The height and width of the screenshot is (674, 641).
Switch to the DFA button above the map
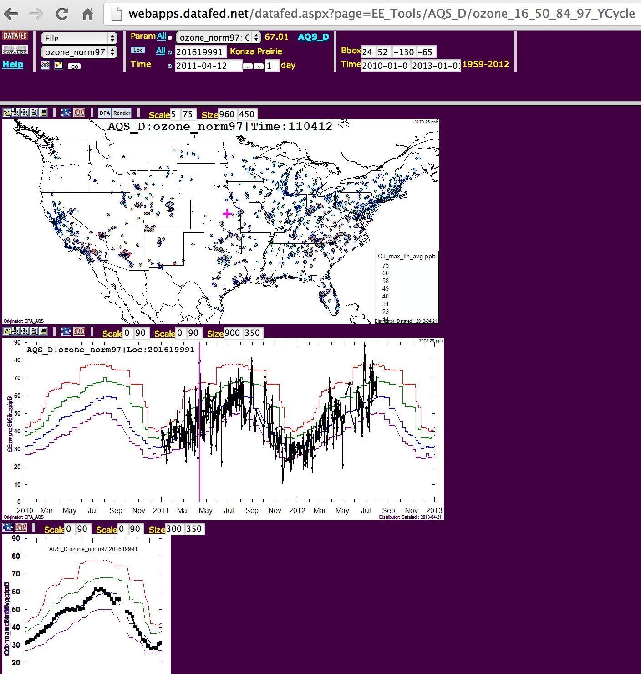(x=105, y=113)
